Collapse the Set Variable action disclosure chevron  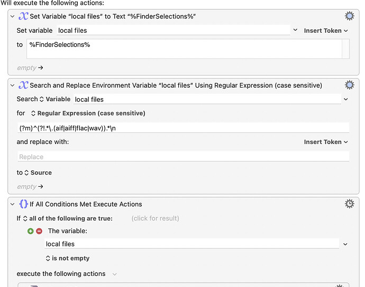tap(12, 16)
